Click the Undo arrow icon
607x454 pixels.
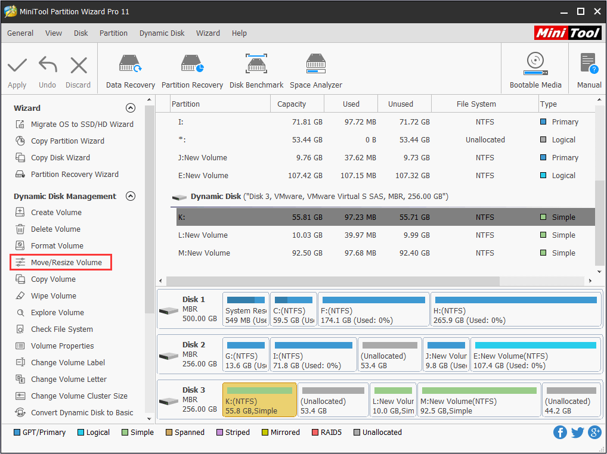point(48,64)
